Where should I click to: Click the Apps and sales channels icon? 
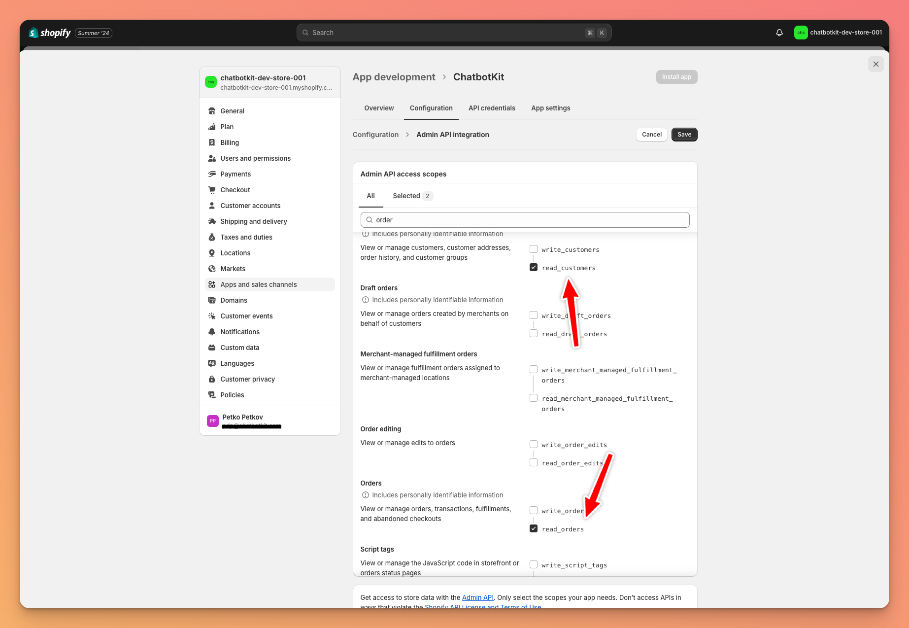pos(212,284)
